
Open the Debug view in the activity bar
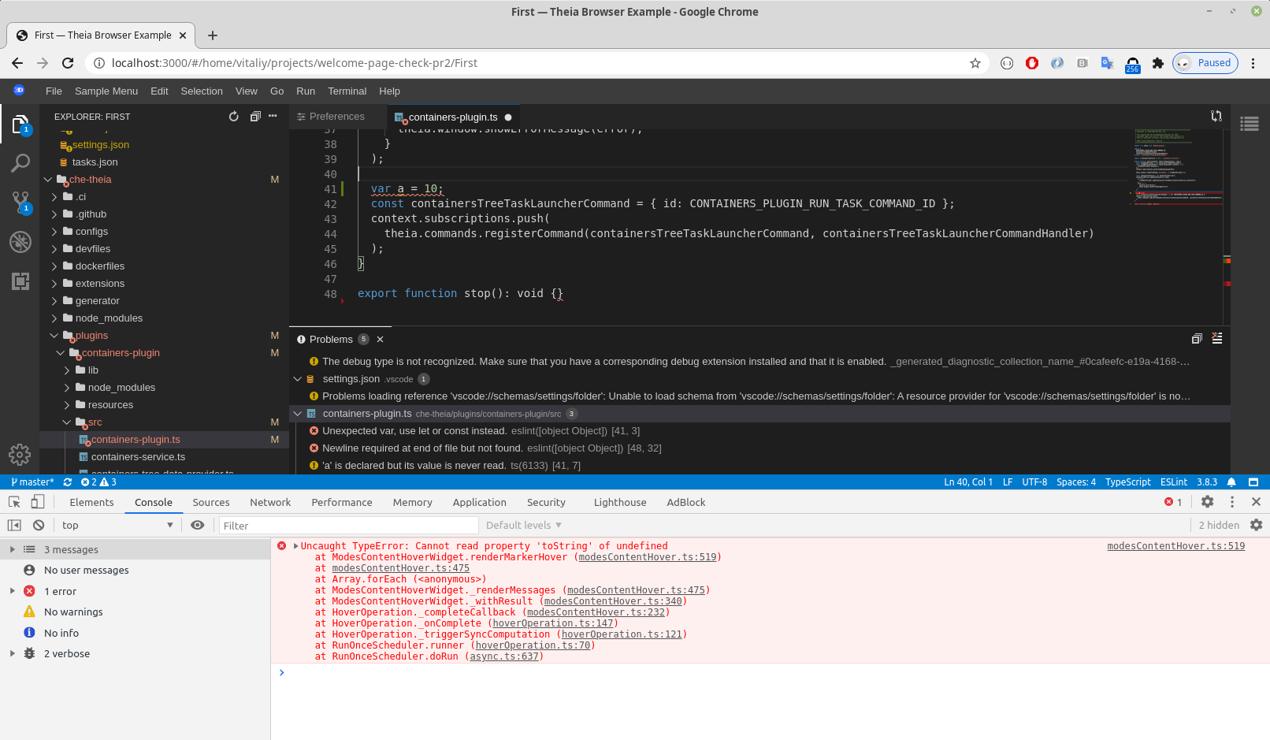click(x=20, y=242)
